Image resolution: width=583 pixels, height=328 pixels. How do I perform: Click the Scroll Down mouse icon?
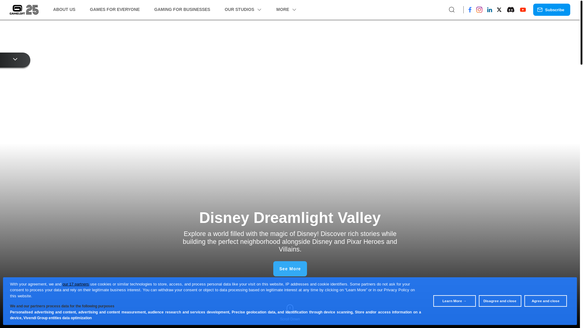tap(290, 309)
